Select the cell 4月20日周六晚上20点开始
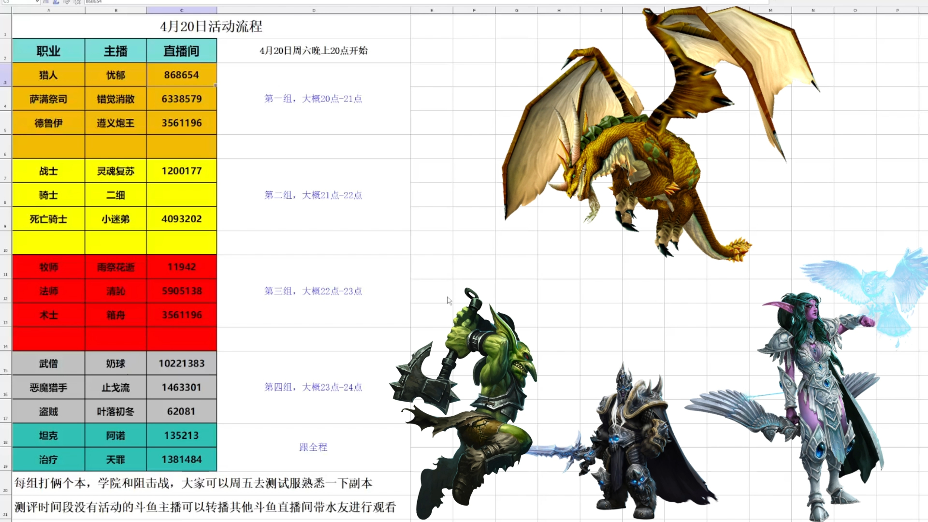Viewport: 928px width, 522px height. point(314,51)
